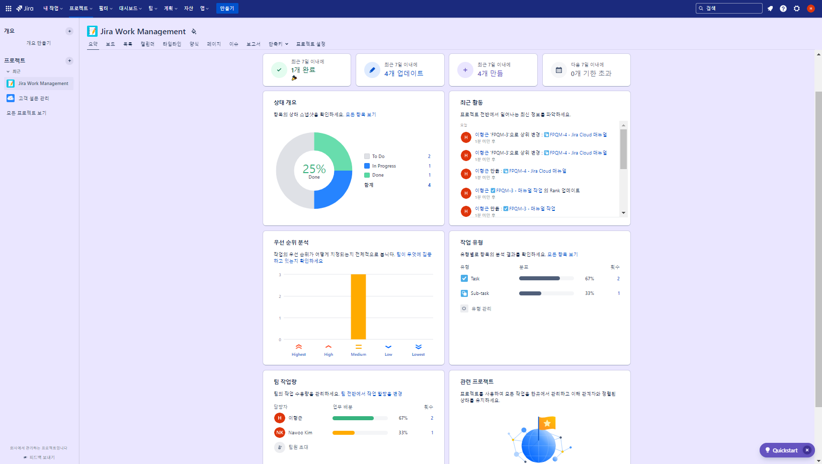Click the 이형근 avatar in 팀 작업량
822x464 pixels.
pyautogui.click(x=280, y=418)
